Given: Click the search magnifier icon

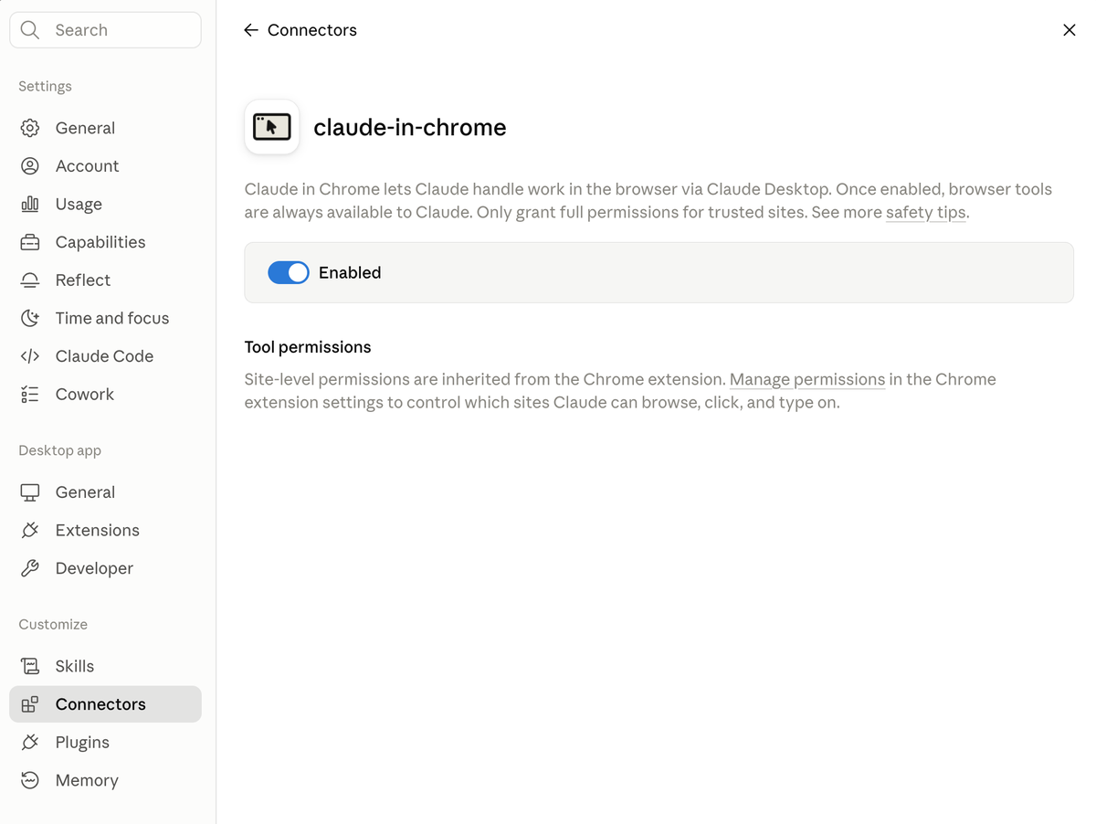Looking at the screenshot, I should (x=30, y=30).
